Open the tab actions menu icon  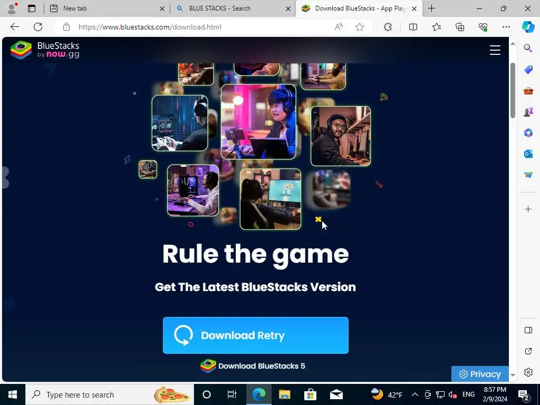[x=32, y=8]
